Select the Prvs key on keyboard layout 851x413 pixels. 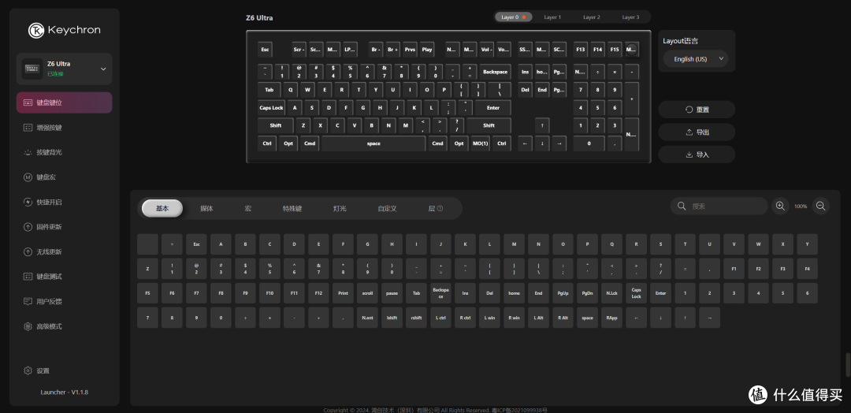[410, 50]
